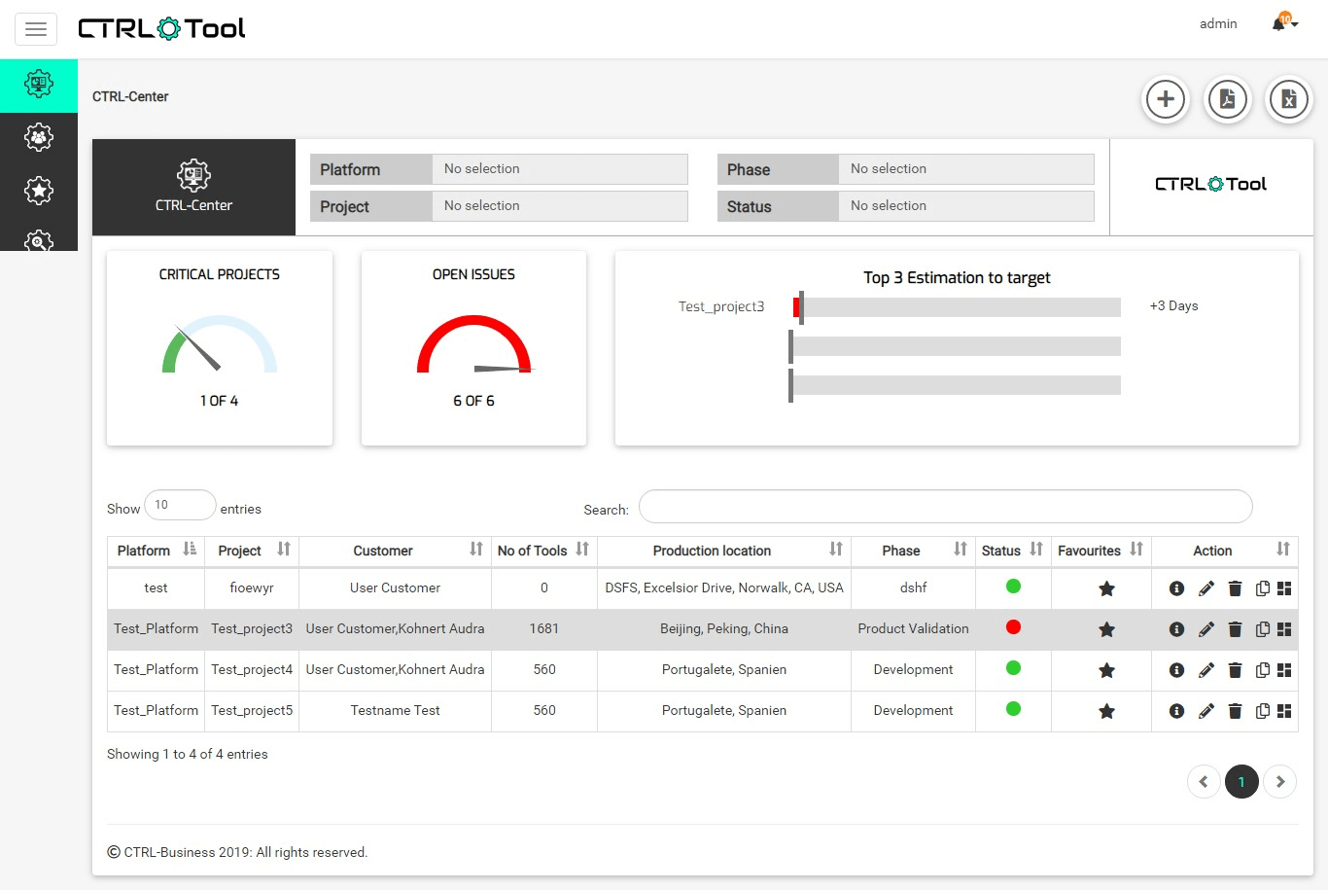
Task: Delete Test_project4 using trash icon
Action: pyautogui.click(x=1235, y=670)
